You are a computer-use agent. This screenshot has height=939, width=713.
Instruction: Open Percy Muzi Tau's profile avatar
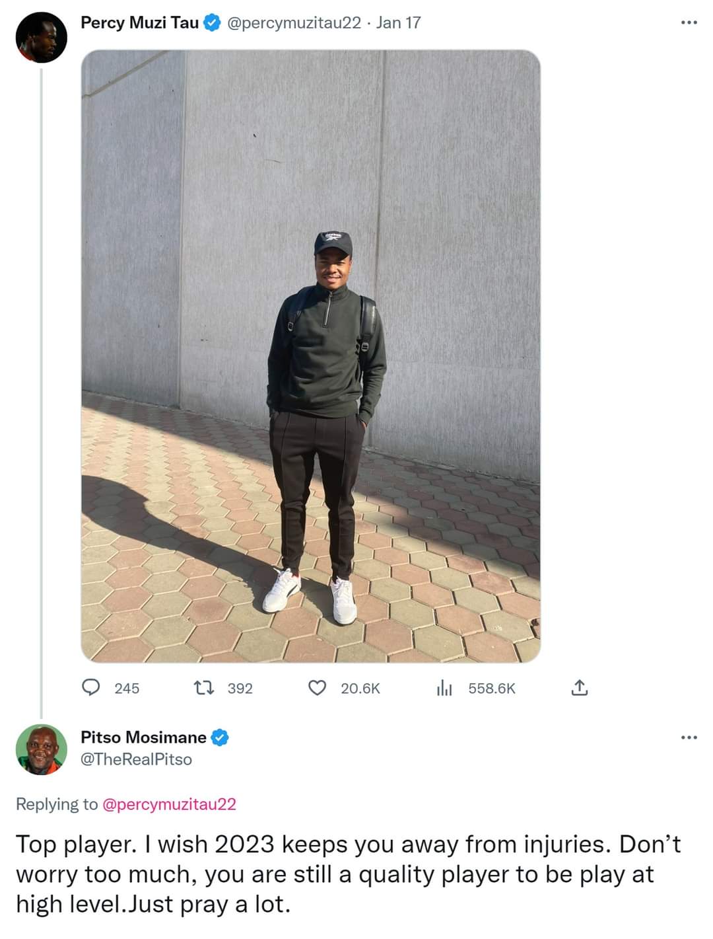coord(41,37)
